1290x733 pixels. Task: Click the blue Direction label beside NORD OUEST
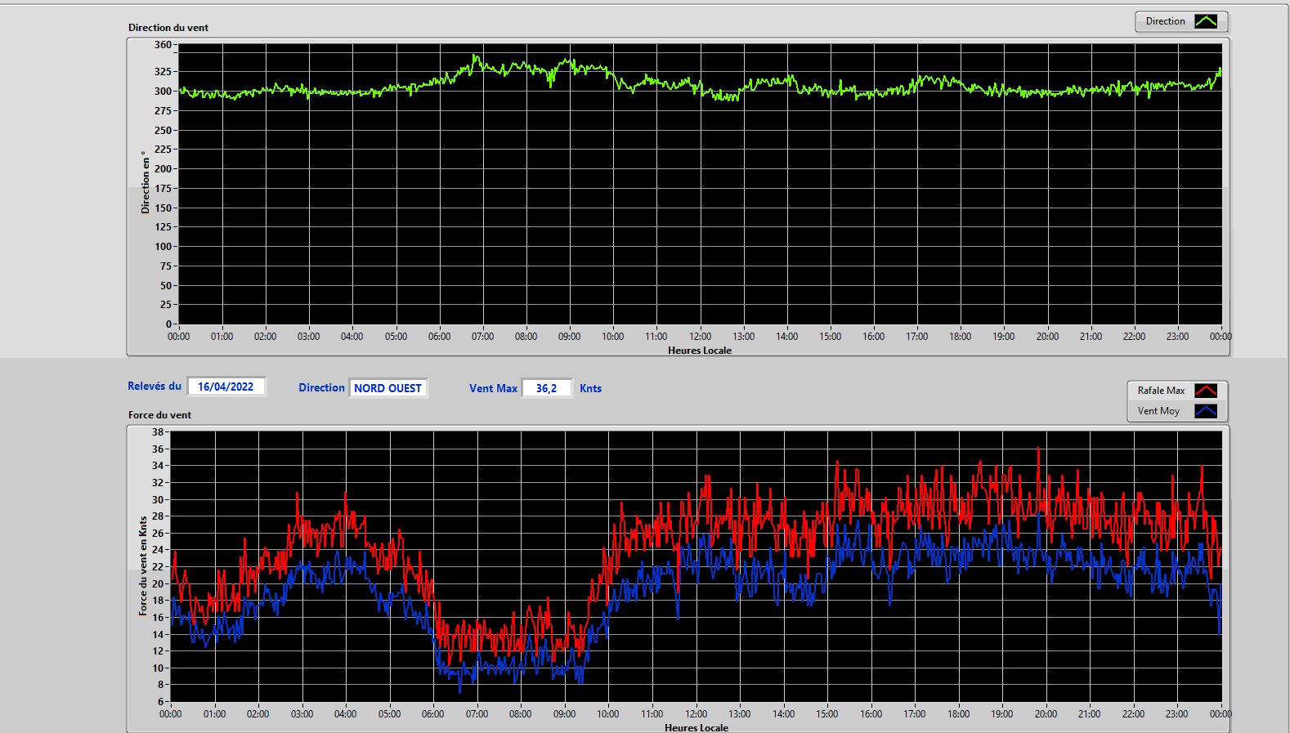click(321, 388)
